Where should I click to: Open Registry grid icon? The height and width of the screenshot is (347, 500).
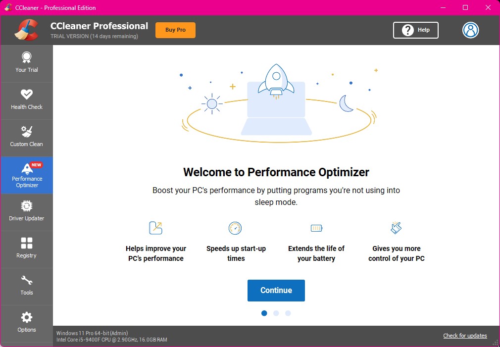pos(26,243)
